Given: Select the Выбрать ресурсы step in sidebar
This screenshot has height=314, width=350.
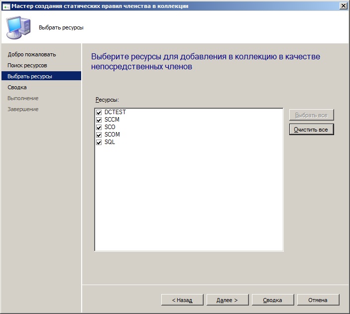Looking at the screenshot, I should (x=41, y=76).
